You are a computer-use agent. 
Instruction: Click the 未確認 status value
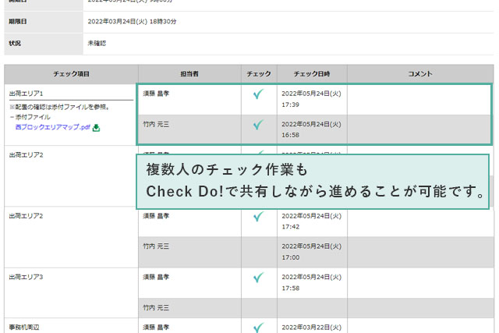pyautogui.click(x=97, y=44)
